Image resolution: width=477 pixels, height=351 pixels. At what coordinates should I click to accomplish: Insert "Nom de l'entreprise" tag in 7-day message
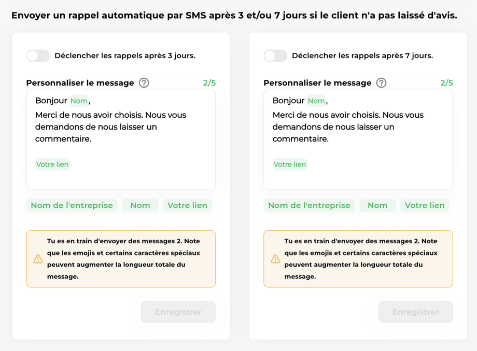[x=309, y=205]
